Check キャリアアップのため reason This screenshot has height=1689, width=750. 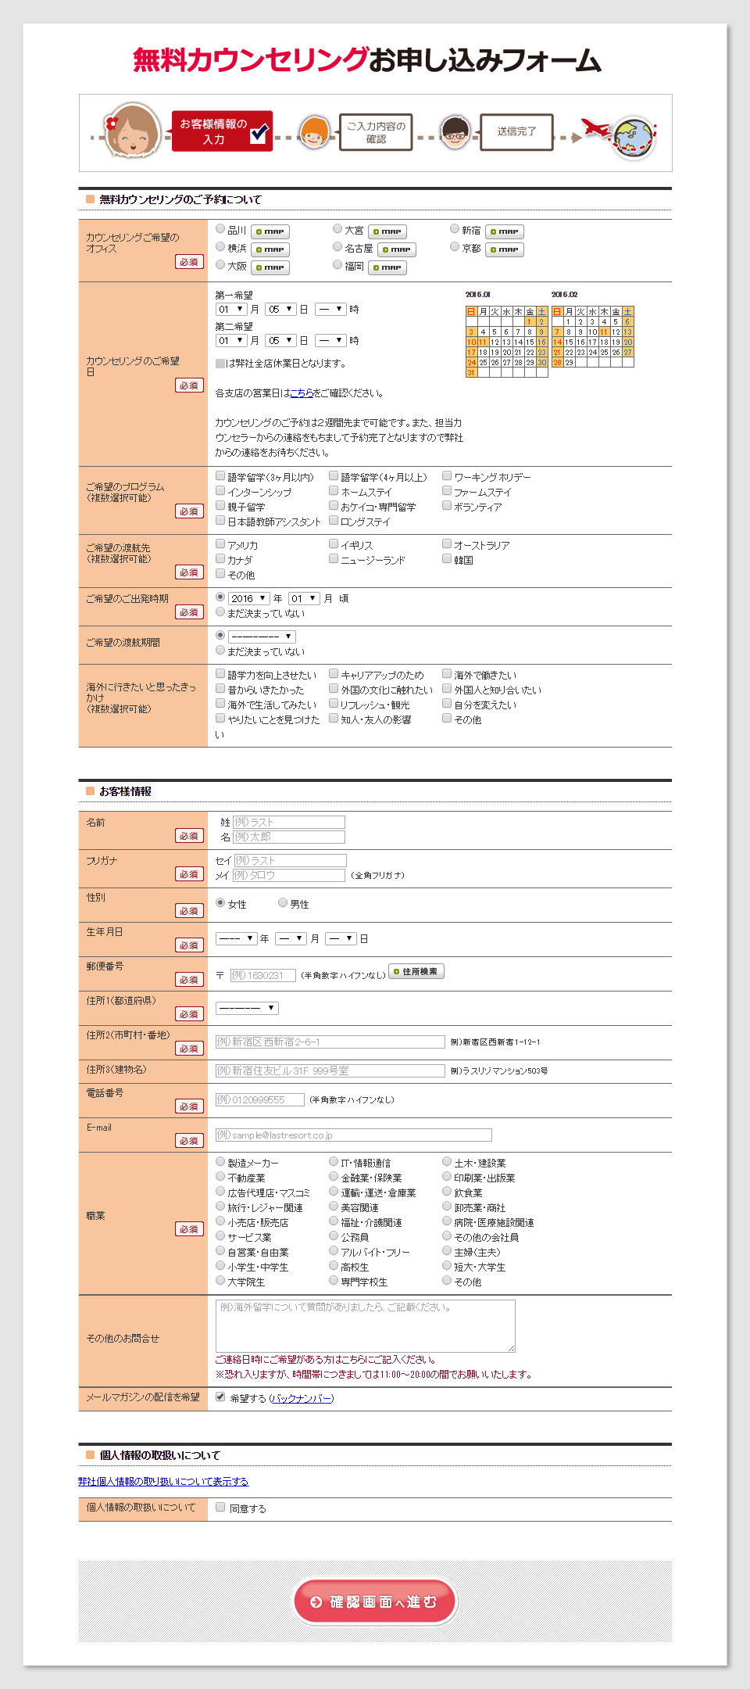click(x=334, y=673)
